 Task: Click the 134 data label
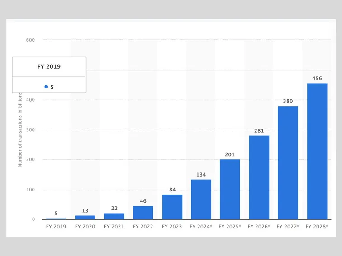tap(201, 175)
